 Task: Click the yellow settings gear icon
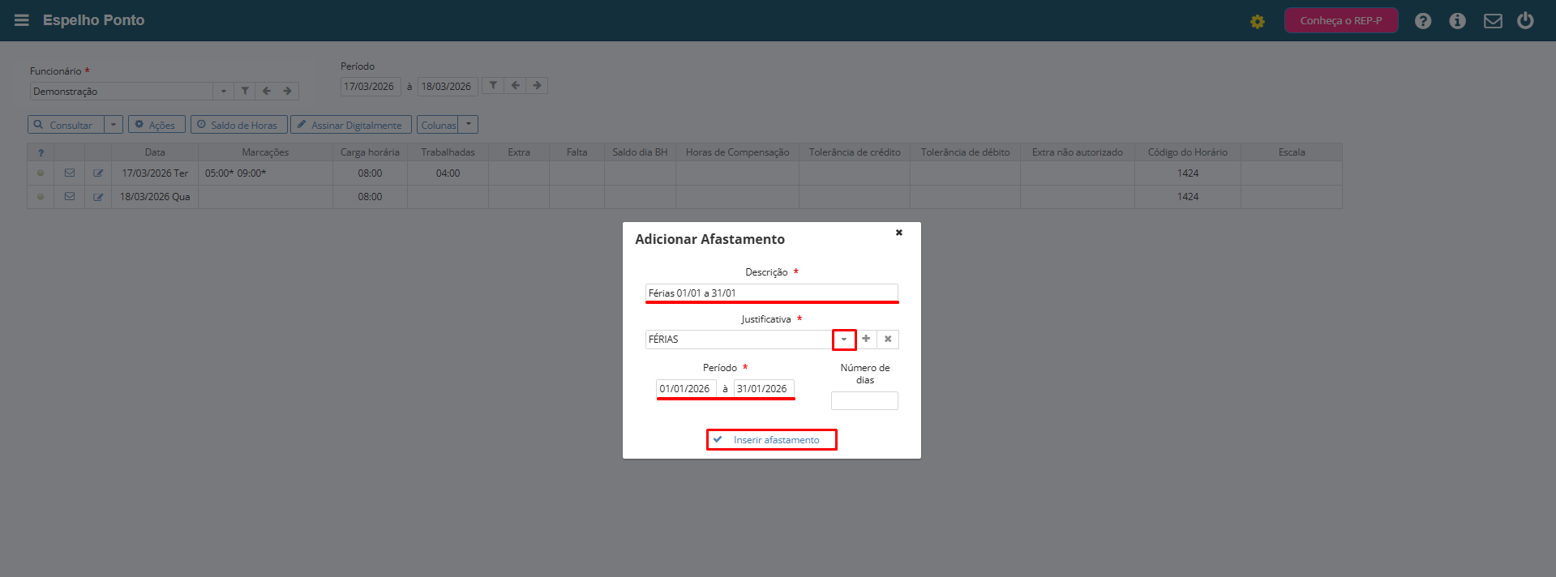(x=1257, y=22)
